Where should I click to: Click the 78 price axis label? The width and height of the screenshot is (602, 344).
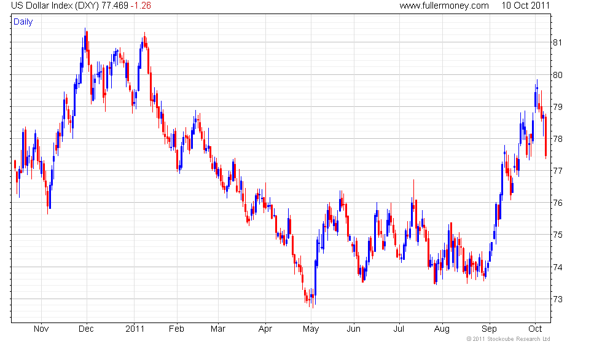point(557,139)
